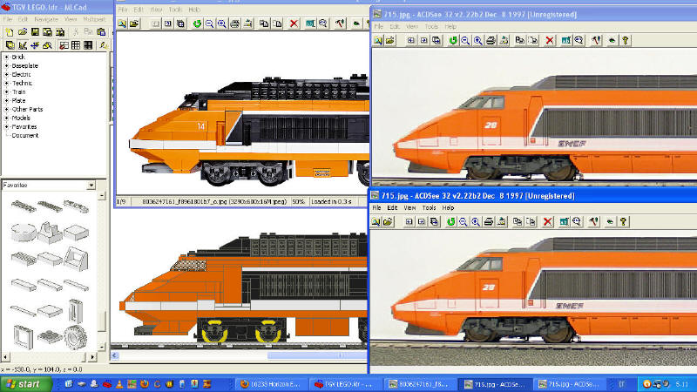Open MLCad View menu
This screenshot has width=697, height=392.
[x=71, y=19]
